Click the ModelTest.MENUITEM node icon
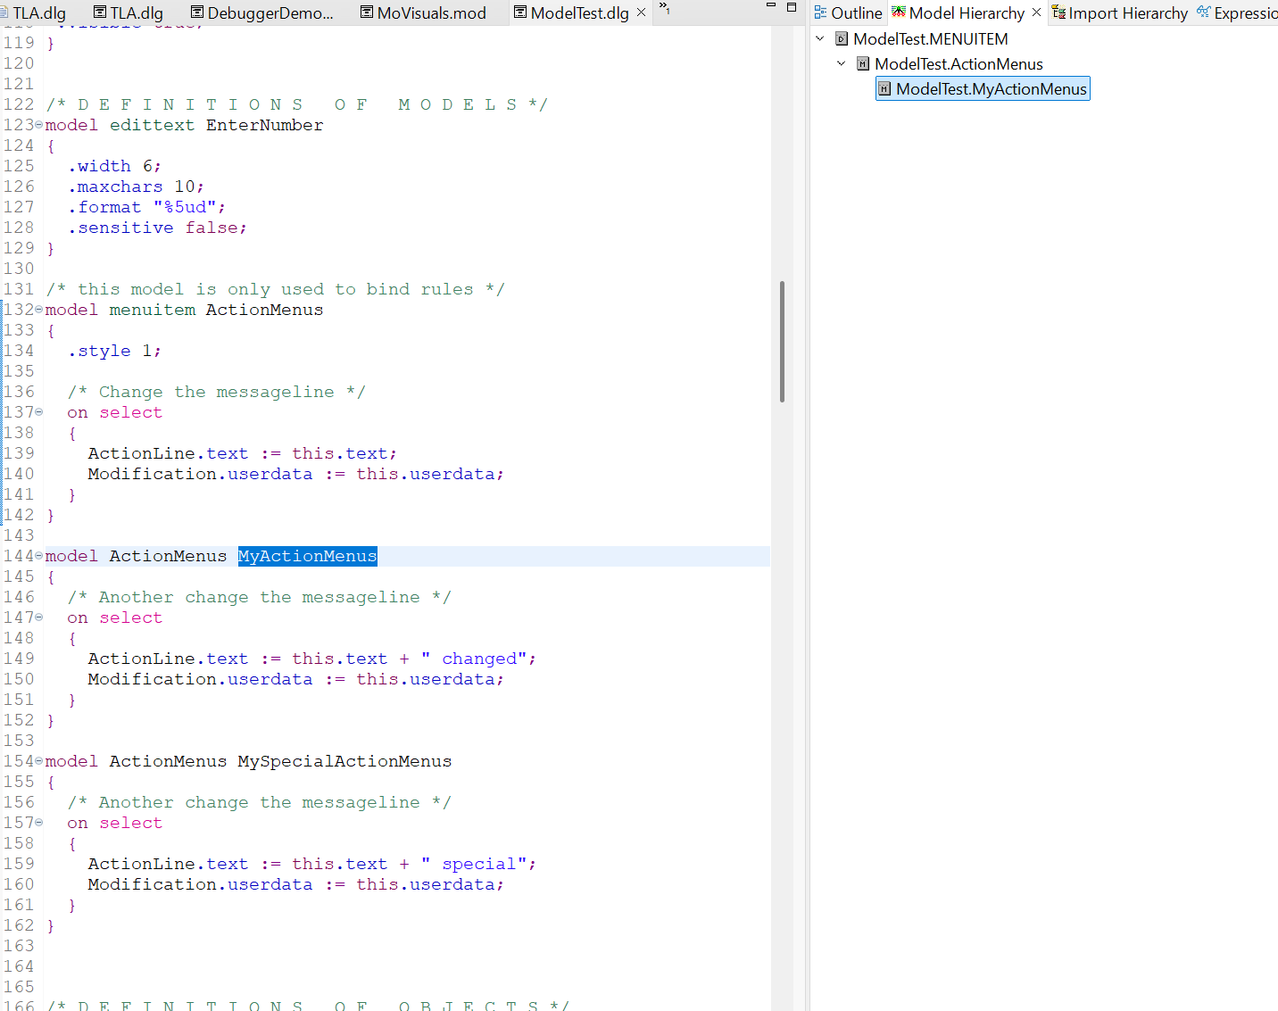1278x1011 pixels. (841, 39)
